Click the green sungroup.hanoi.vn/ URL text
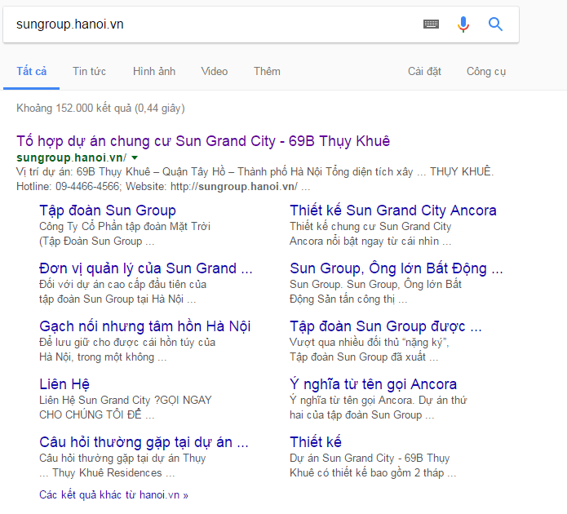The height and width of the screenshot is (514, 567). (72, 157)
